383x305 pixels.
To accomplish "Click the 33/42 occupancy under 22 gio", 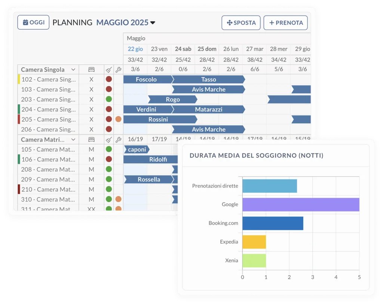I will (x=135, y=60).
